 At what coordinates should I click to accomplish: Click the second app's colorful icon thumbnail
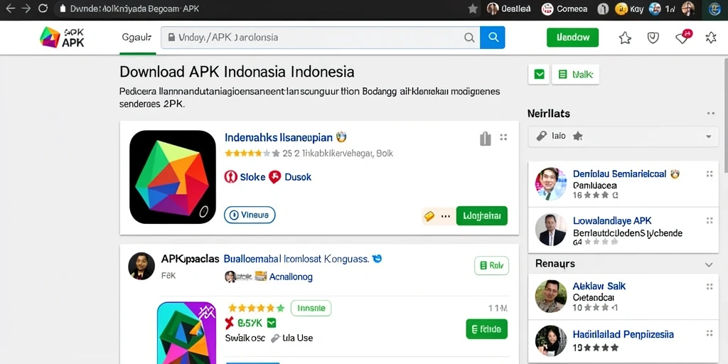(187, 333)
